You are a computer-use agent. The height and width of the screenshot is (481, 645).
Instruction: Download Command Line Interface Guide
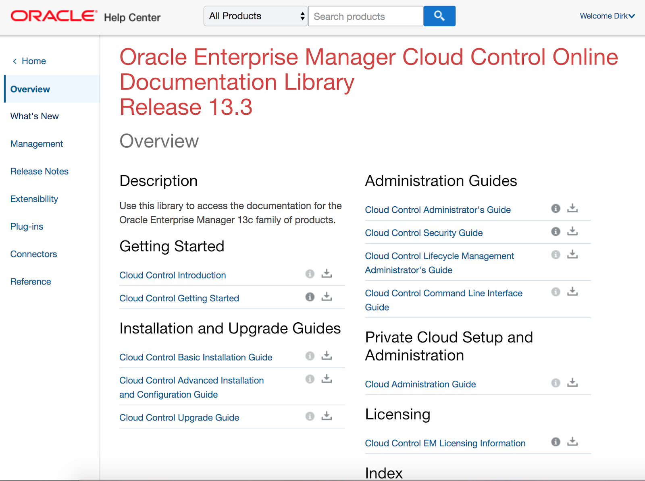[x=572, y=291]
